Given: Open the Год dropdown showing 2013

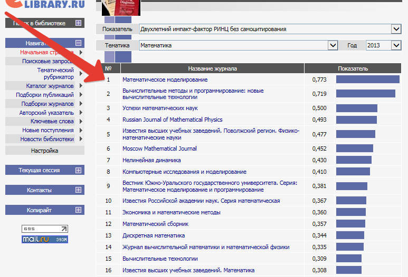Looking at the screenshot, I should 396,46.
